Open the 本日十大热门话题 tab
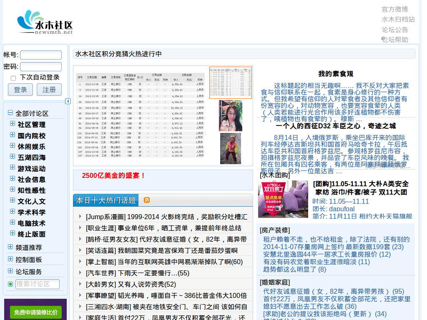The height and width of the screenshot is (320, 427). [x=105, y=200]
